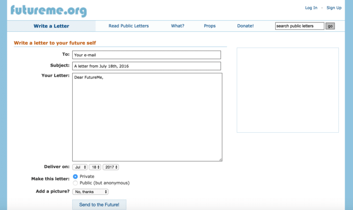Click inside the Your Letter text area
The image size is (353, 210).
147,117
